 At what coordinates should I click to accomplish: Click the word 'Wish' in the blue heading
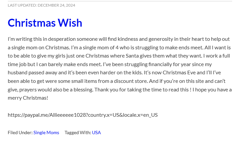pos(70,23)
